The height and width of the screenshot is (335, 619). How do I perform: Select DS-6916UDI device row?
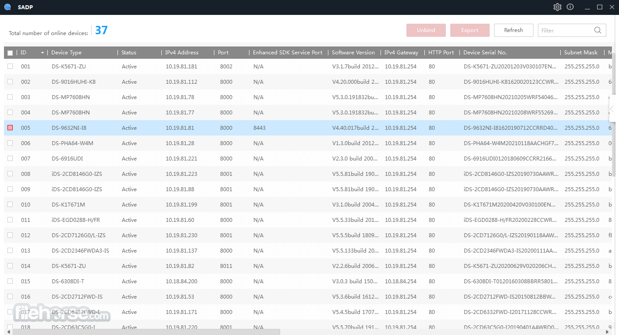(308, 159)
